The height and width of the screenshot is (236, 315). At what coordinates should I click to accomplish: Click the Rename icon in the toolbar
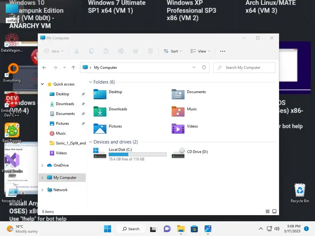(121, 51)
